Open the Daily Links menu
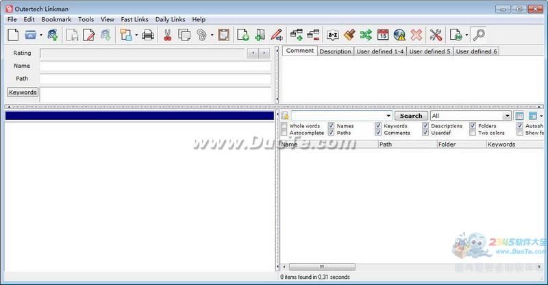This screenshot has height=285, width=548. coord(170,19)
